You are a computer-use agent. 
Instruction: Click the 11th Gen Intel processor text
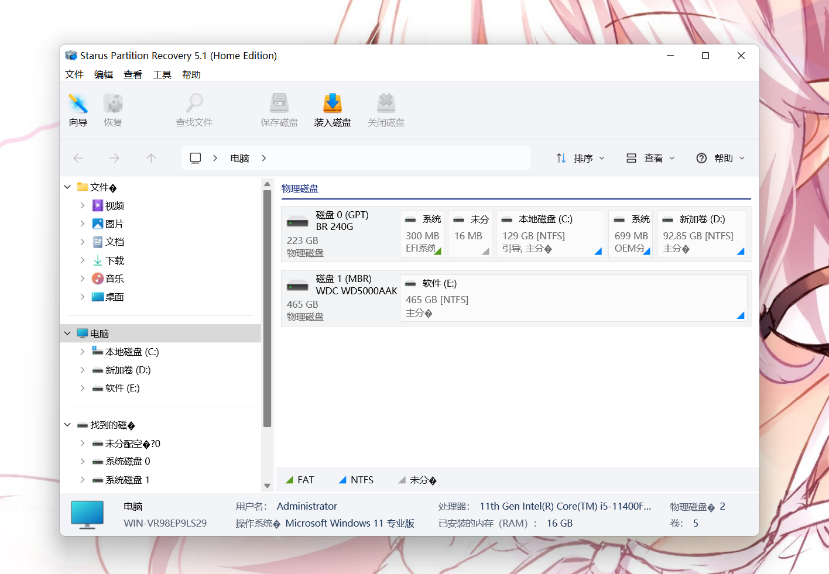(x=566, y=506)
